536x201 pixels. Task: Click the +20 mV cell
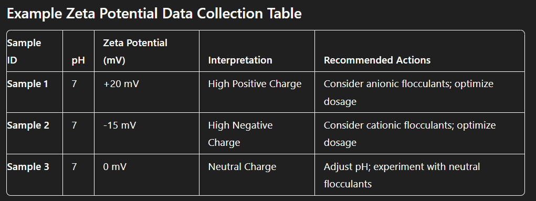(121, 84)
